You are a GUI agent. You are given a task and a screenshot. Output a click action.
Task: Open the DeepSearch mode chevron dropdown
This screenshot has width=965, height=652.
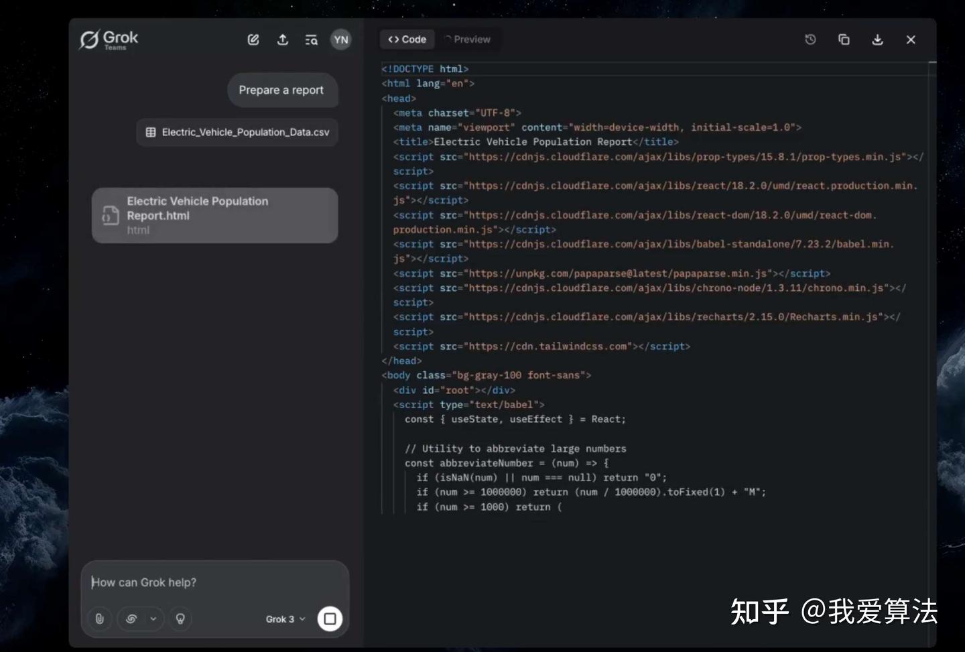[153, 618]
